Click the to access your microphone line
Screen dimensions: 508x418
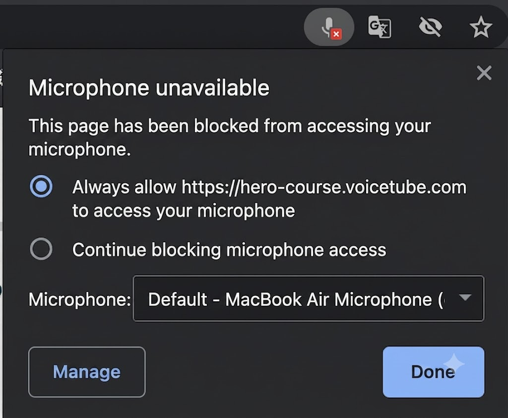[x=184, y=211]
